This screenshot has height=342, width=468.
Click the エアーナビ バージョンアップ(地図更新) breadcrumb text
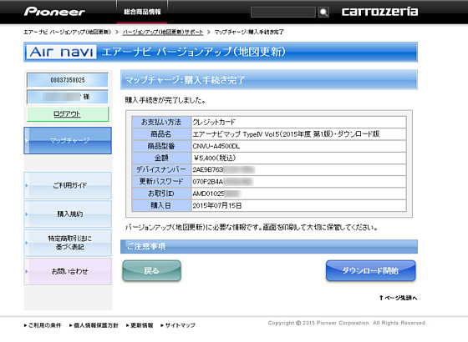(x=68, y=32)
